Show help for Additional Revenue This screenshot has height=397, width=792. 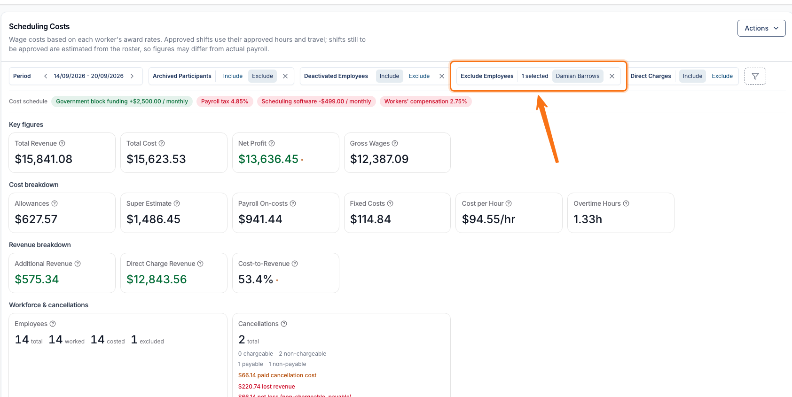[78, 264]
